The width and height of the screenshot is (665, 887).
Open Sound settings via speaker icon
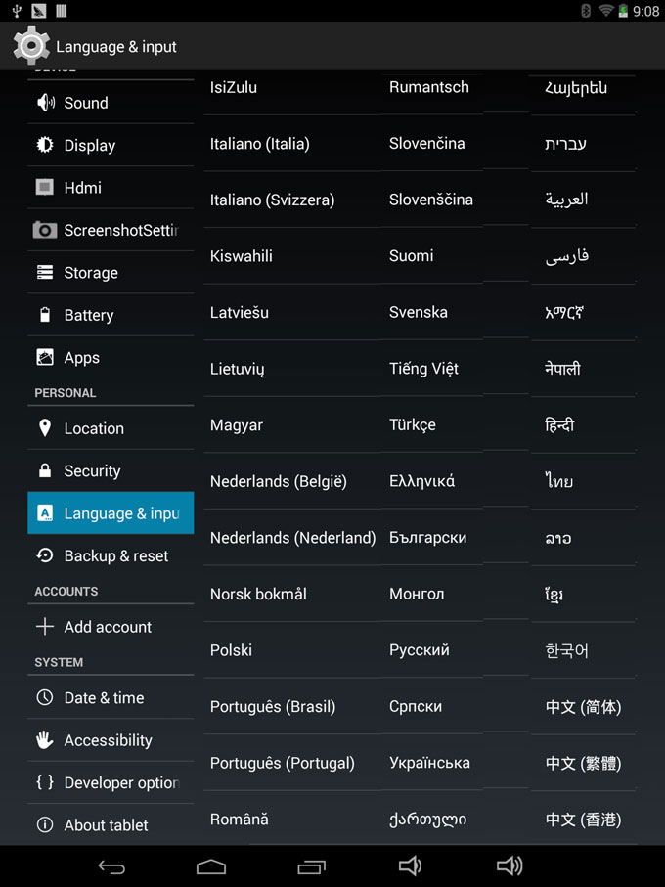coord(45,103)
